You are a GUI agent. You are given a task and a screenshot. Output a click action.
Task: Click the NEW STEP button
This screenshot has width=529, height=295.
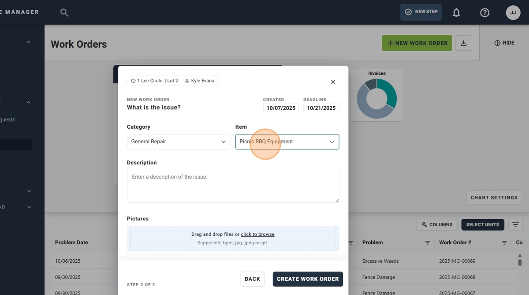point(421,12)
